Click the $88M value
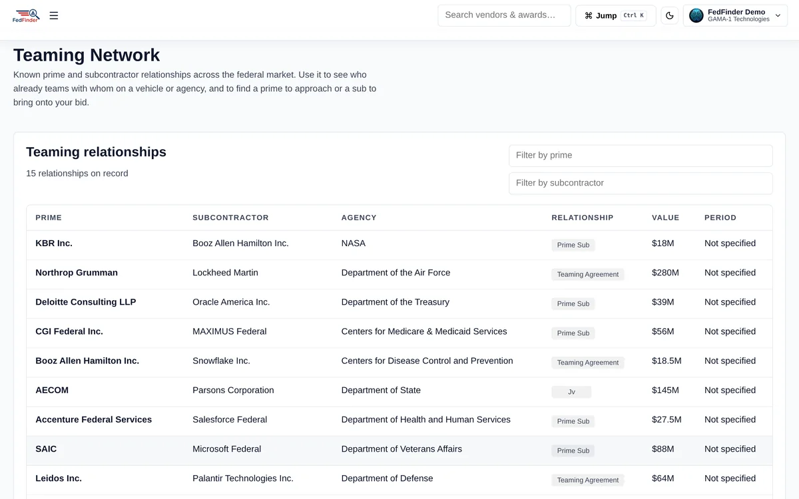The image size is (799, 499). click(663, 449)
